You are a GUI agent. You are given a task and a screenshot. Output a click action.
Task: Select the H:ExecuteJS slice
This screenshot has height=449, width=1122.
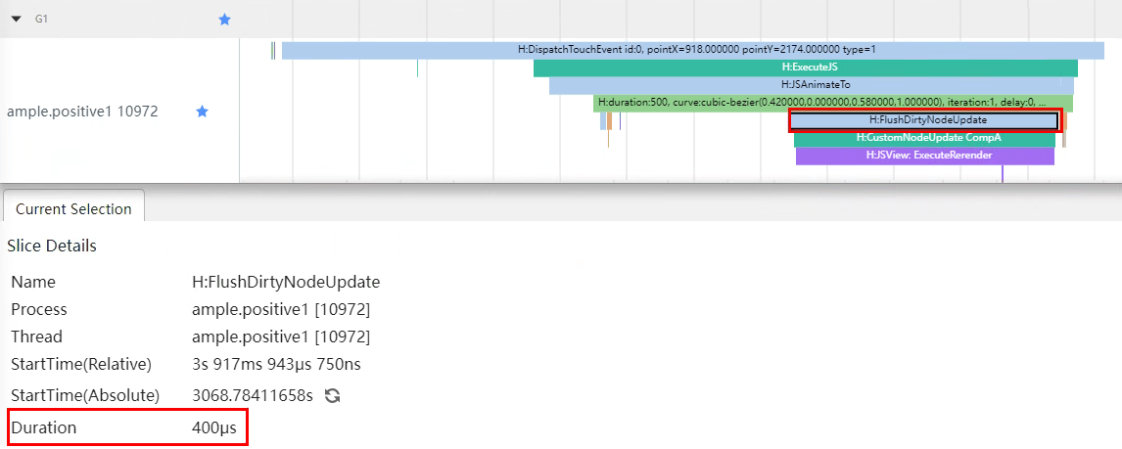[x=805, y=67]
